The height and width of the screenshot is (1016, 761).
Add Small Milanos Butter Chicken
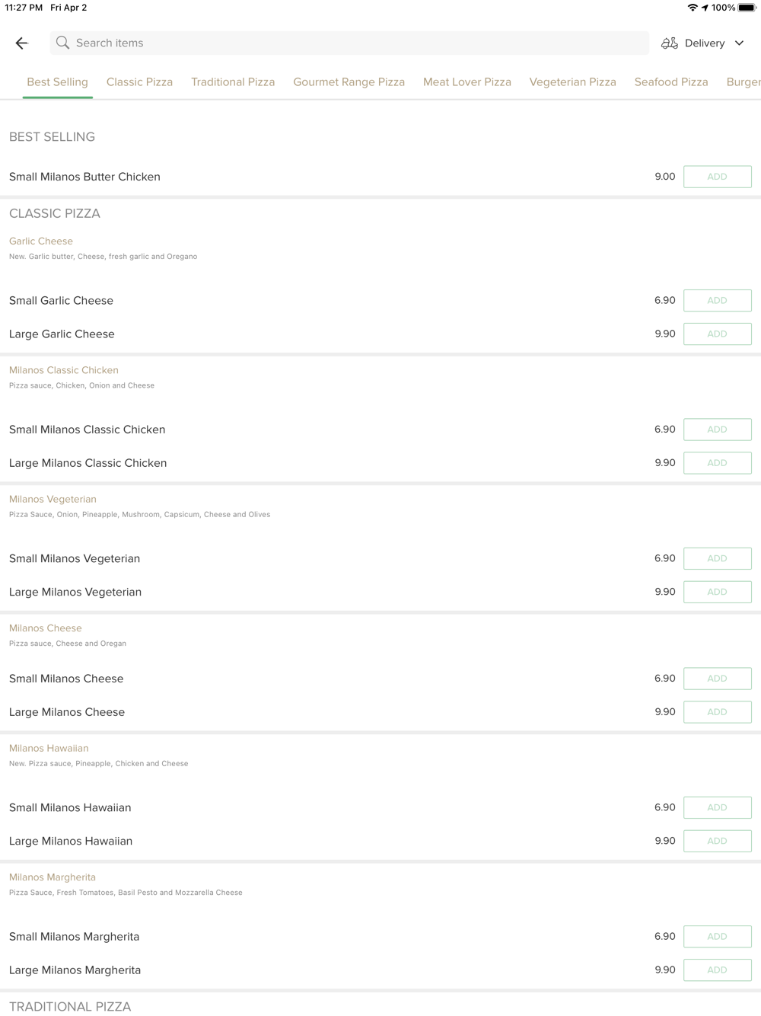[718, 177]
